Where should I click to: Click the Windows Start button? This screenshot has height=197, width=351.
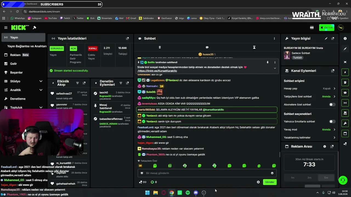click(147, 193)
